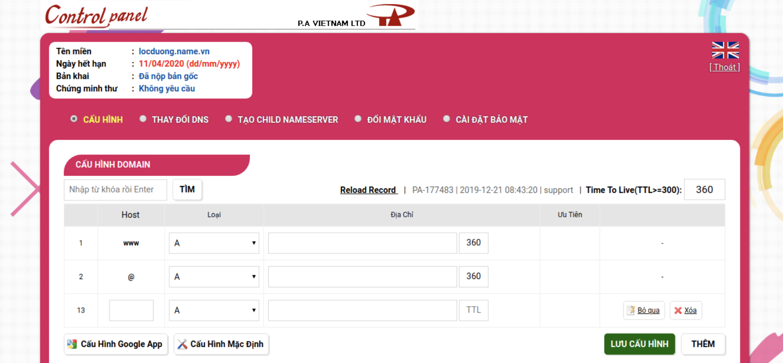Click the Thoát logout link
The image size is (783, 363).
(725, 67)
